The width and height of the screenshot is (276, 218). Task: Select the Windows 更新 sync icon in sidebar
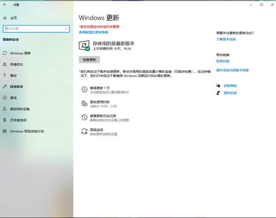[x=5, y=53]
